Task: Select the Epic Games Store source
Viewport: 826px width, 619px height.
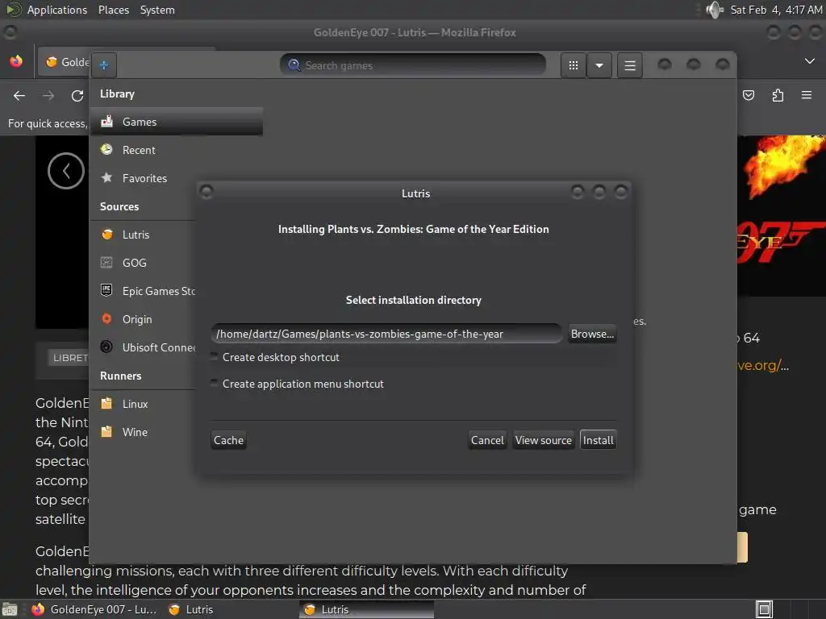Action: [142, 291]
